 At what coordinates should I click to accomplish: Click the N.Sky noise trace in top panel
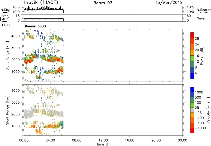[x=44, y=9]
